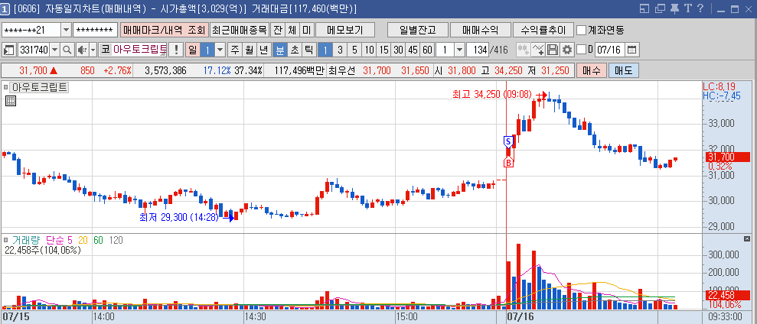Open the interval value 1 dropdown arrow

coord(459,50)
